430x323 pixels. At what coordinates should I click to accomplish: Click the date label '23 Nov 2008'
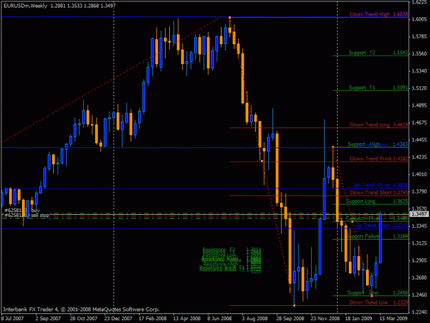click(x=325, y=318)
